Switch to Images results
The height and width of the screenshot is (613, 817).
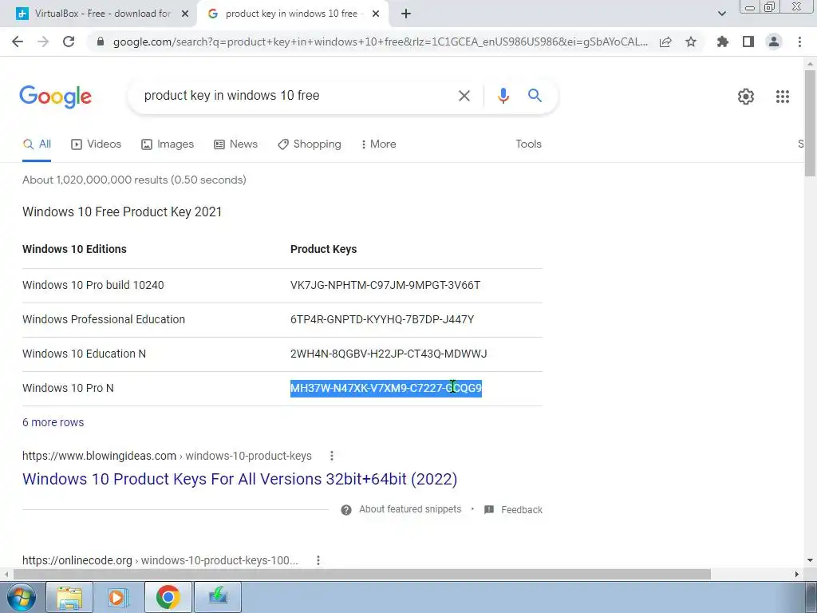pos(168,144)
